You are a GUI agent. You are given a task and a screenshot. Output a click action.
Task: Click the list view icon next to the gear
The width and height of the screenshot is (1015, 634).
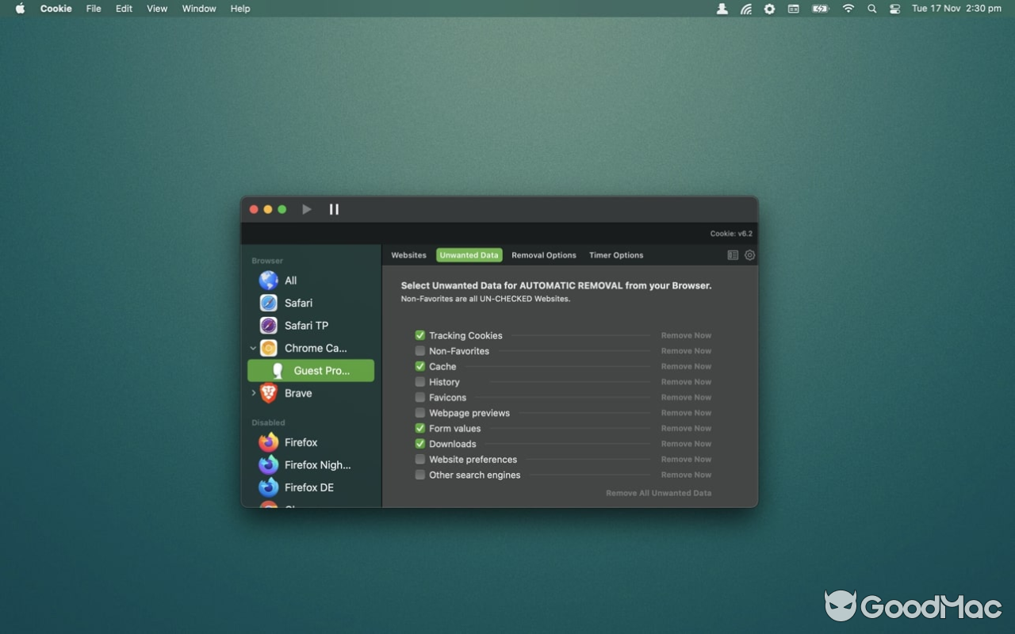733,255
